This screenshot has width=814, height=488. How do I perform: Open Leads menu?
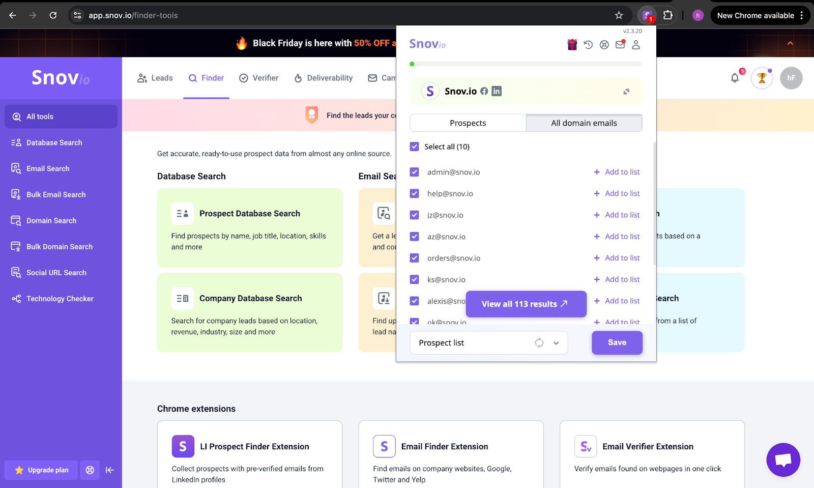tap(155, 78)
